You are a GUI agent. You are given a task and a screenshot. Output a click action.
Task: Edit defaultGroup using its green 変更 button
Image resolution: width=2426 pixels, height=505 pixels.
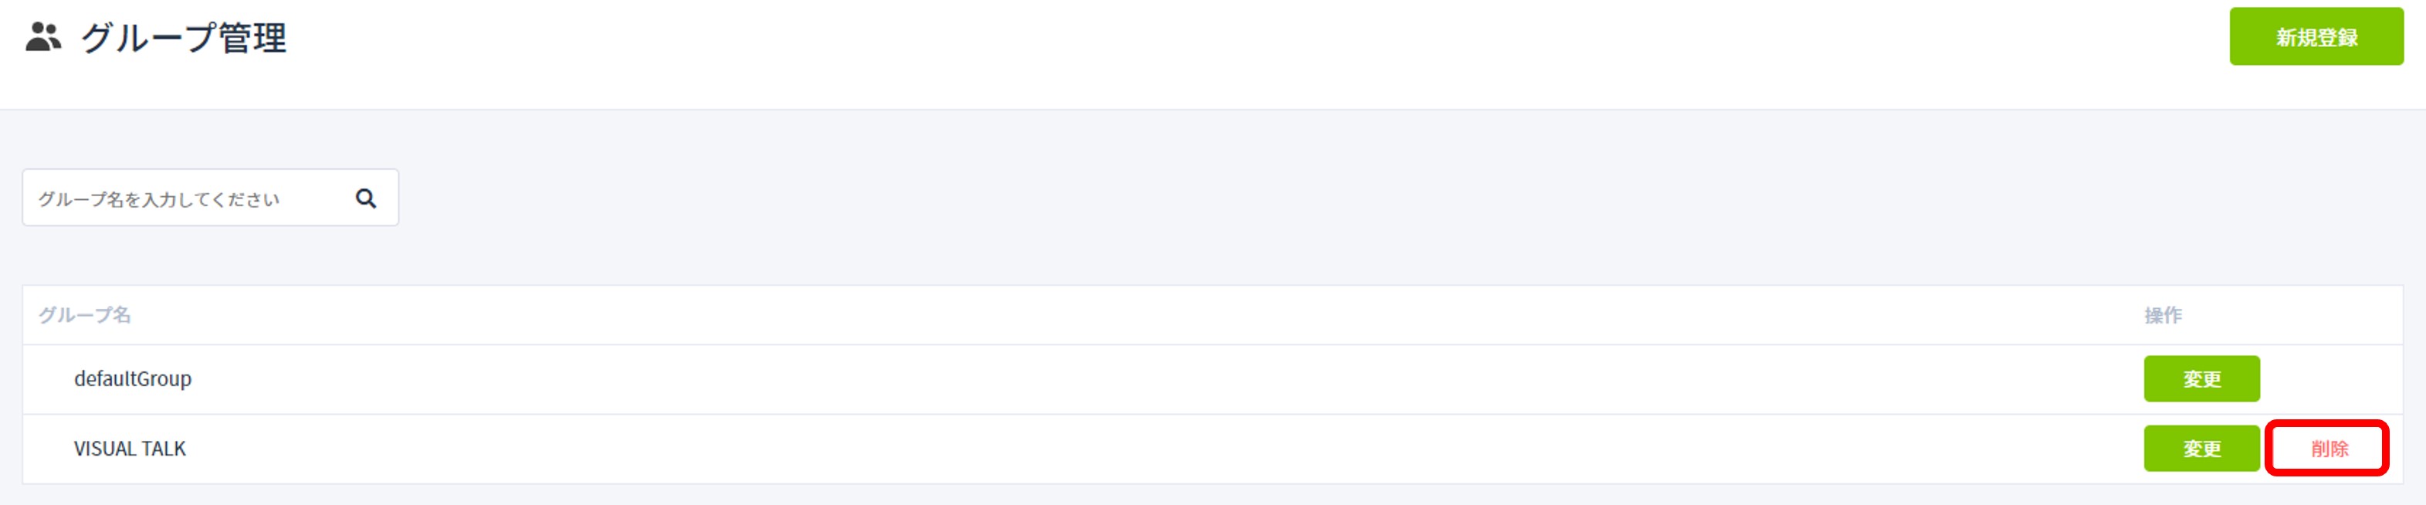click(x=2202, y=378)
